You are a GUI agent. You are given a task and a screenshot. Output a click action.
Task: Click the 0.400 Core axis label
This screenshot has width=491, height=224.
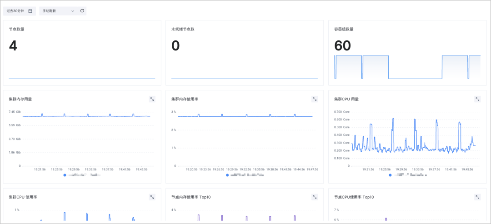342,135
